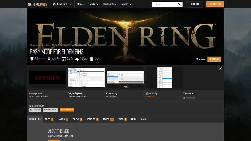Click the Nexus Mods logo

pyautogui.click(x=37, y=4)
